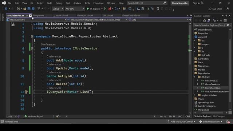Viewport: 233px width, 131px height.
Task: Click the editor vertical scrollbar thumb
Action: (190, 44)
